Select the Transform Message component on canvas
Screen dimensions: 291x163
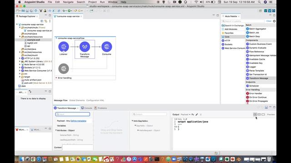pyautogui.click(x=85, y=47)
